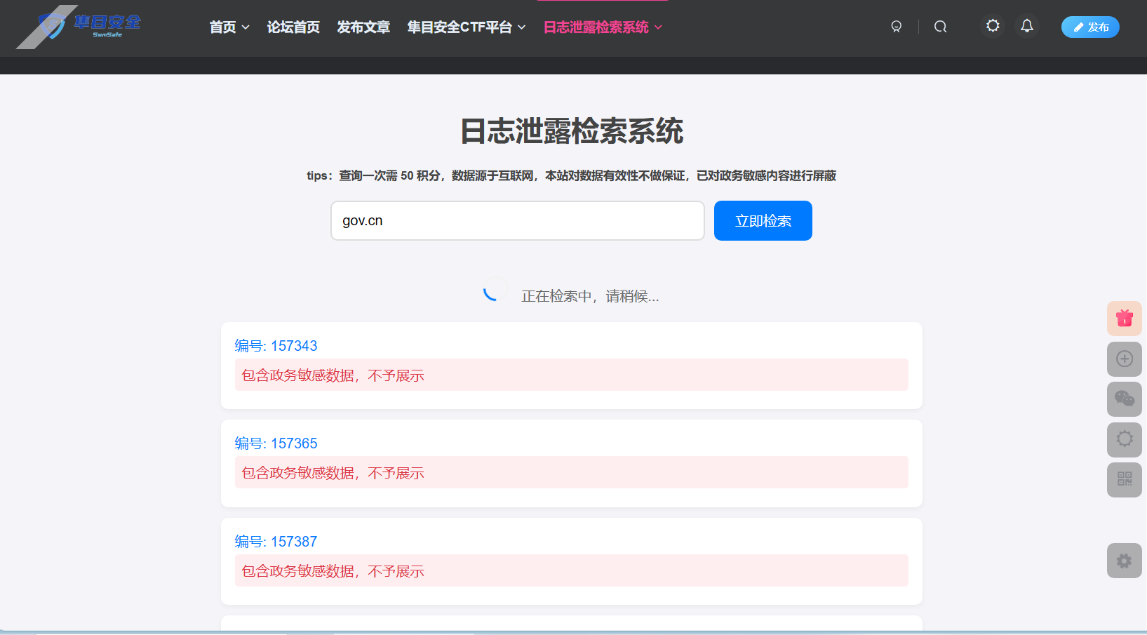The image size is (1147, 635).
Task: Open record link 编号: 157343
Action: [x=275, y=345]
